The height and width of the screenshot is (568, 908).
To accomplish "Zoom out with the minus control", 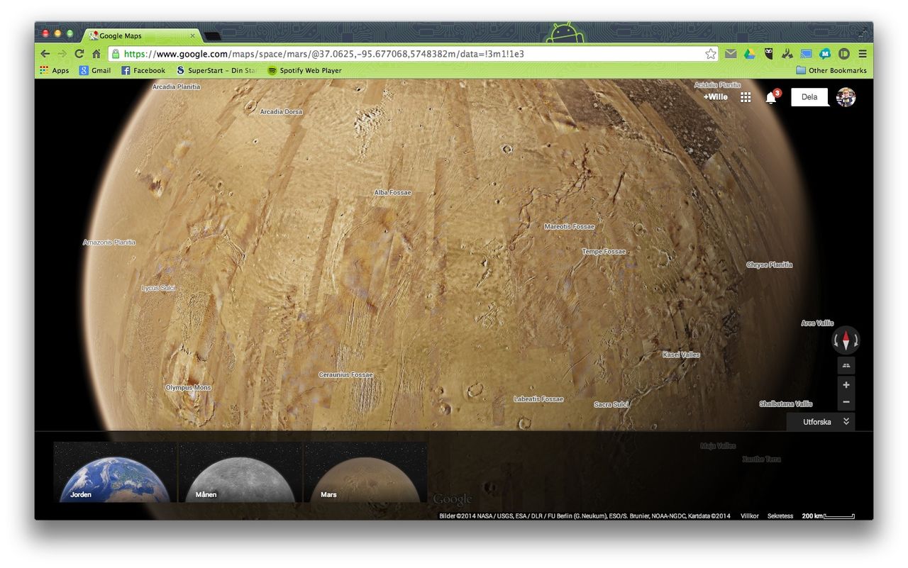I will point(846,402).
